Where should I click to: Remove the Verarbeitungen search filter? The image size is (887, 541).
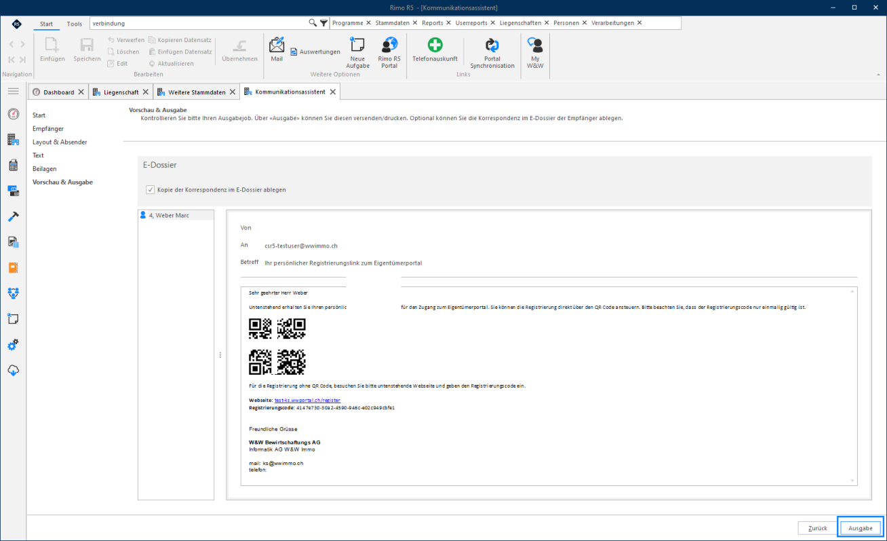[x=639, y=23]
